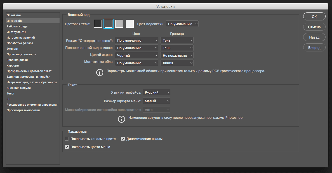Open the Инструменты preferences section
This screenshot has width=332, height=173.
pos(16,32)
